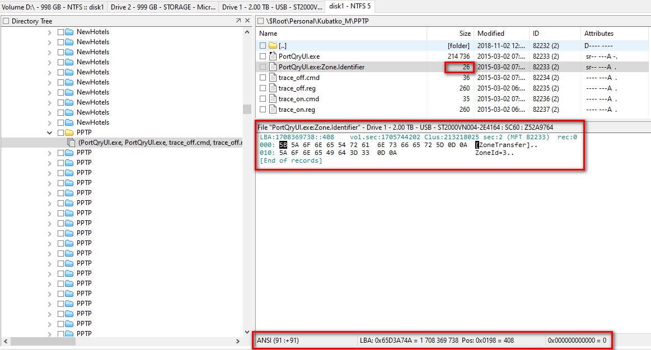Check the trace_off.cmd checkbox
Image resolution: width=651 pixels, height=350 pixels.
(263, 78)
